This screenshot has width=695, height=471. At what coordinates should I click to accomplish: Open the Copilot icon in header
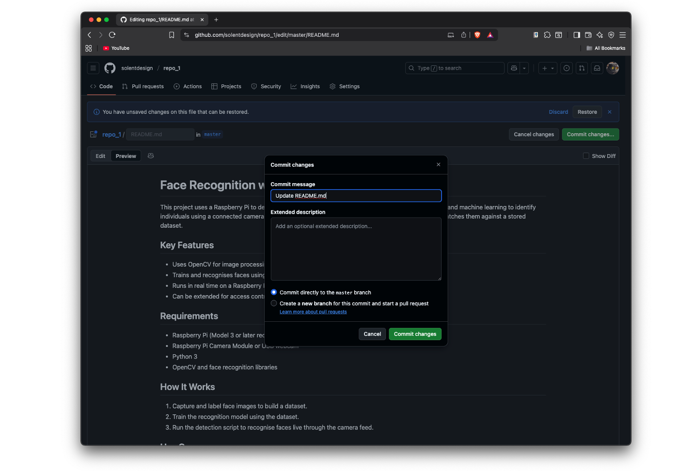[x=514, y=68]
